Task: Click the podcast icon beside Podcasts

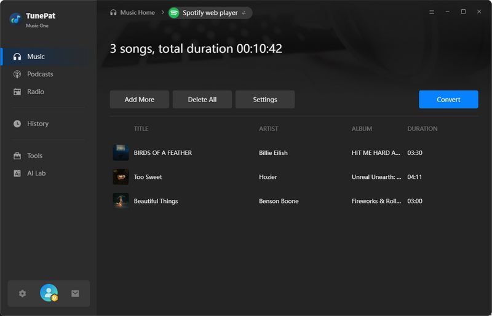Action: [17, 74]
